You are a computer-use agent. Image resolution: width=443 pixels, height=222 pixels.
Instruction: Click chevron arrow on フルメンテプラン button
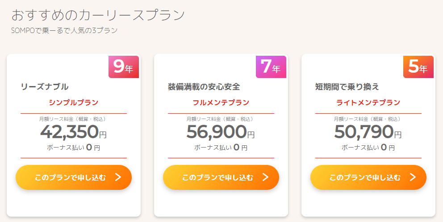click(x=266, y=177)
